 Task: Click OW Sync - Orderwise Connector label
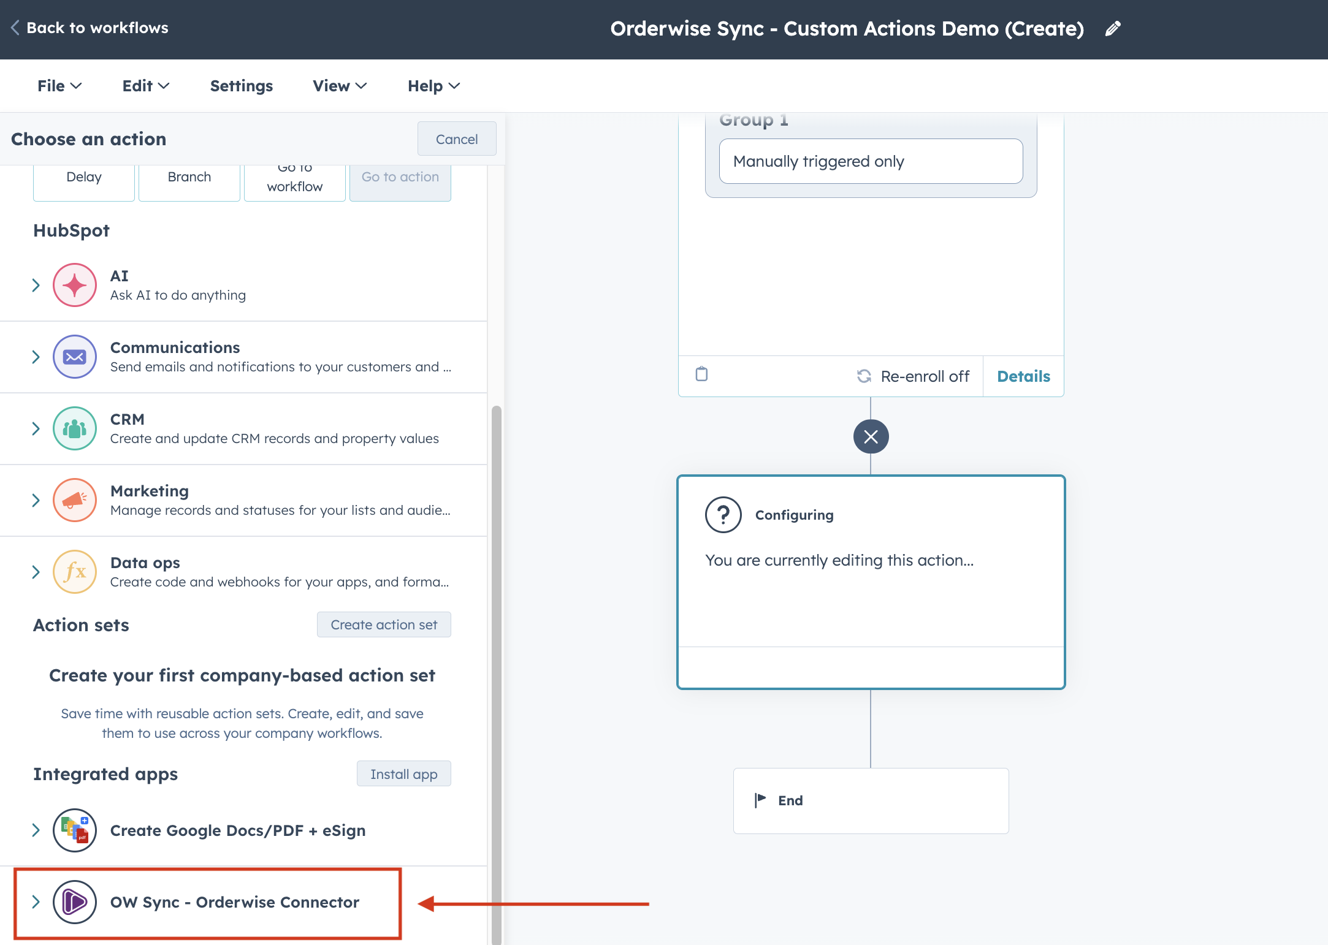235,902
